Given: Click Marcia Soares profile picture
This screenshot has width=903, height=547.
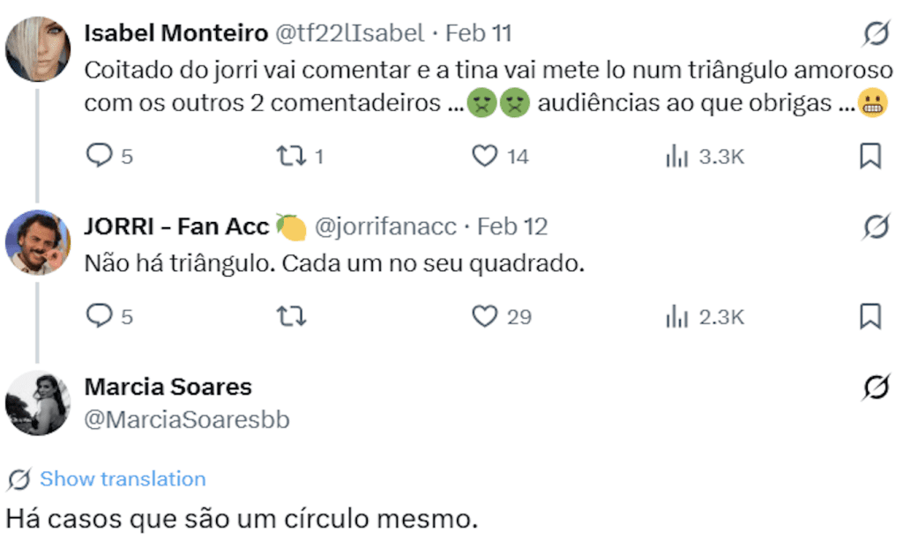Looking at the screenshot, I should pos(37,403).
